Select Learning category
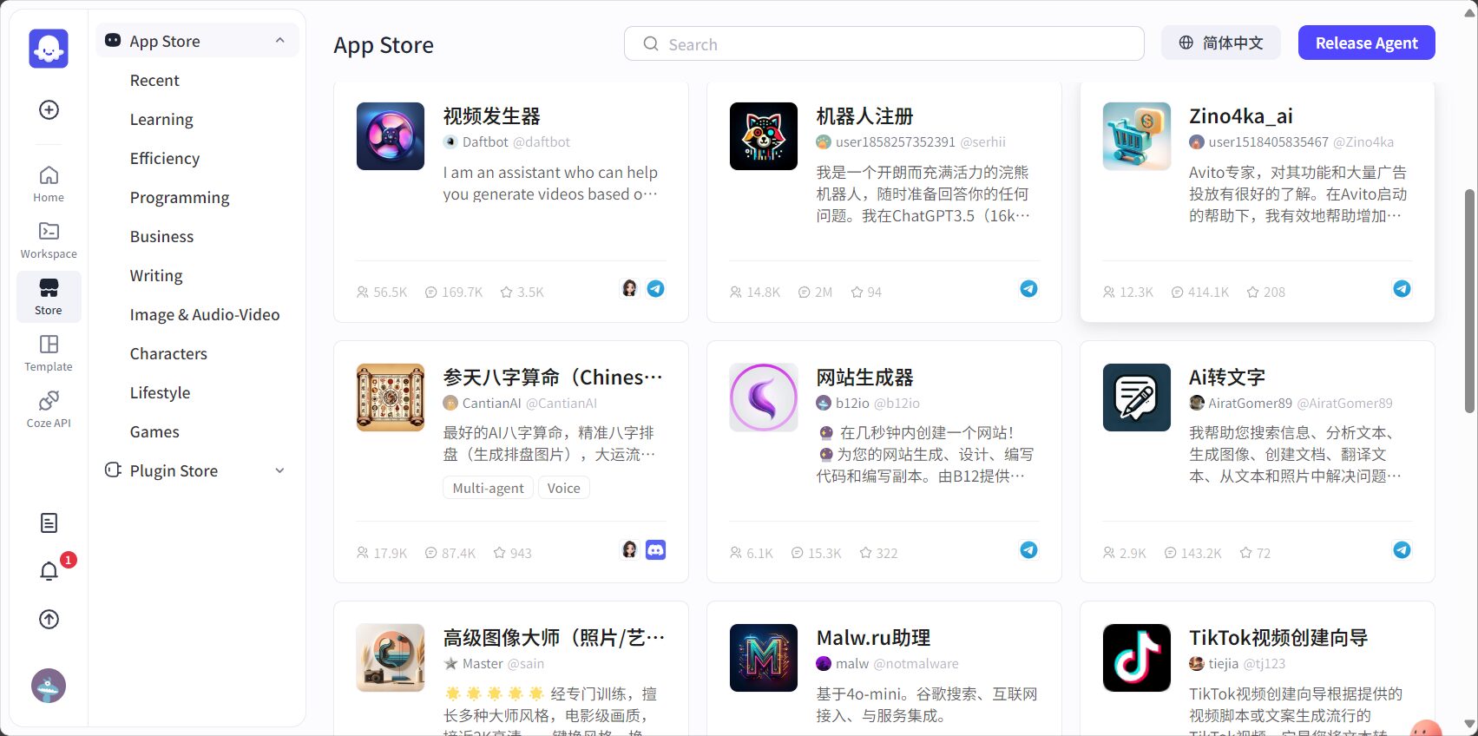 [161, 119]
